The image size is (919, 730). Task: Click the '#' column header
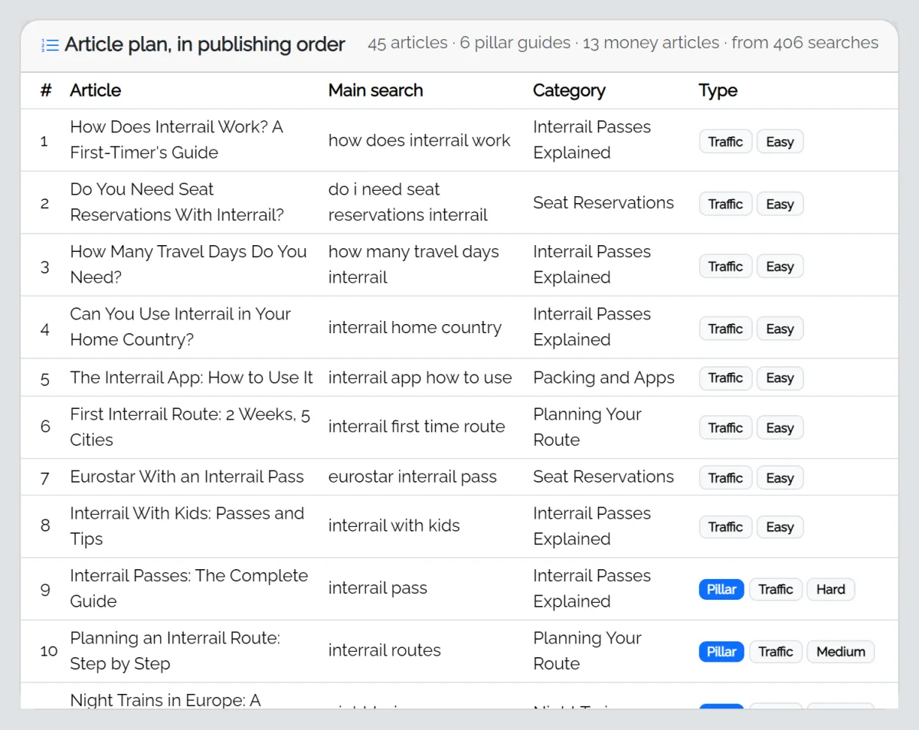(x=46, y=90)
